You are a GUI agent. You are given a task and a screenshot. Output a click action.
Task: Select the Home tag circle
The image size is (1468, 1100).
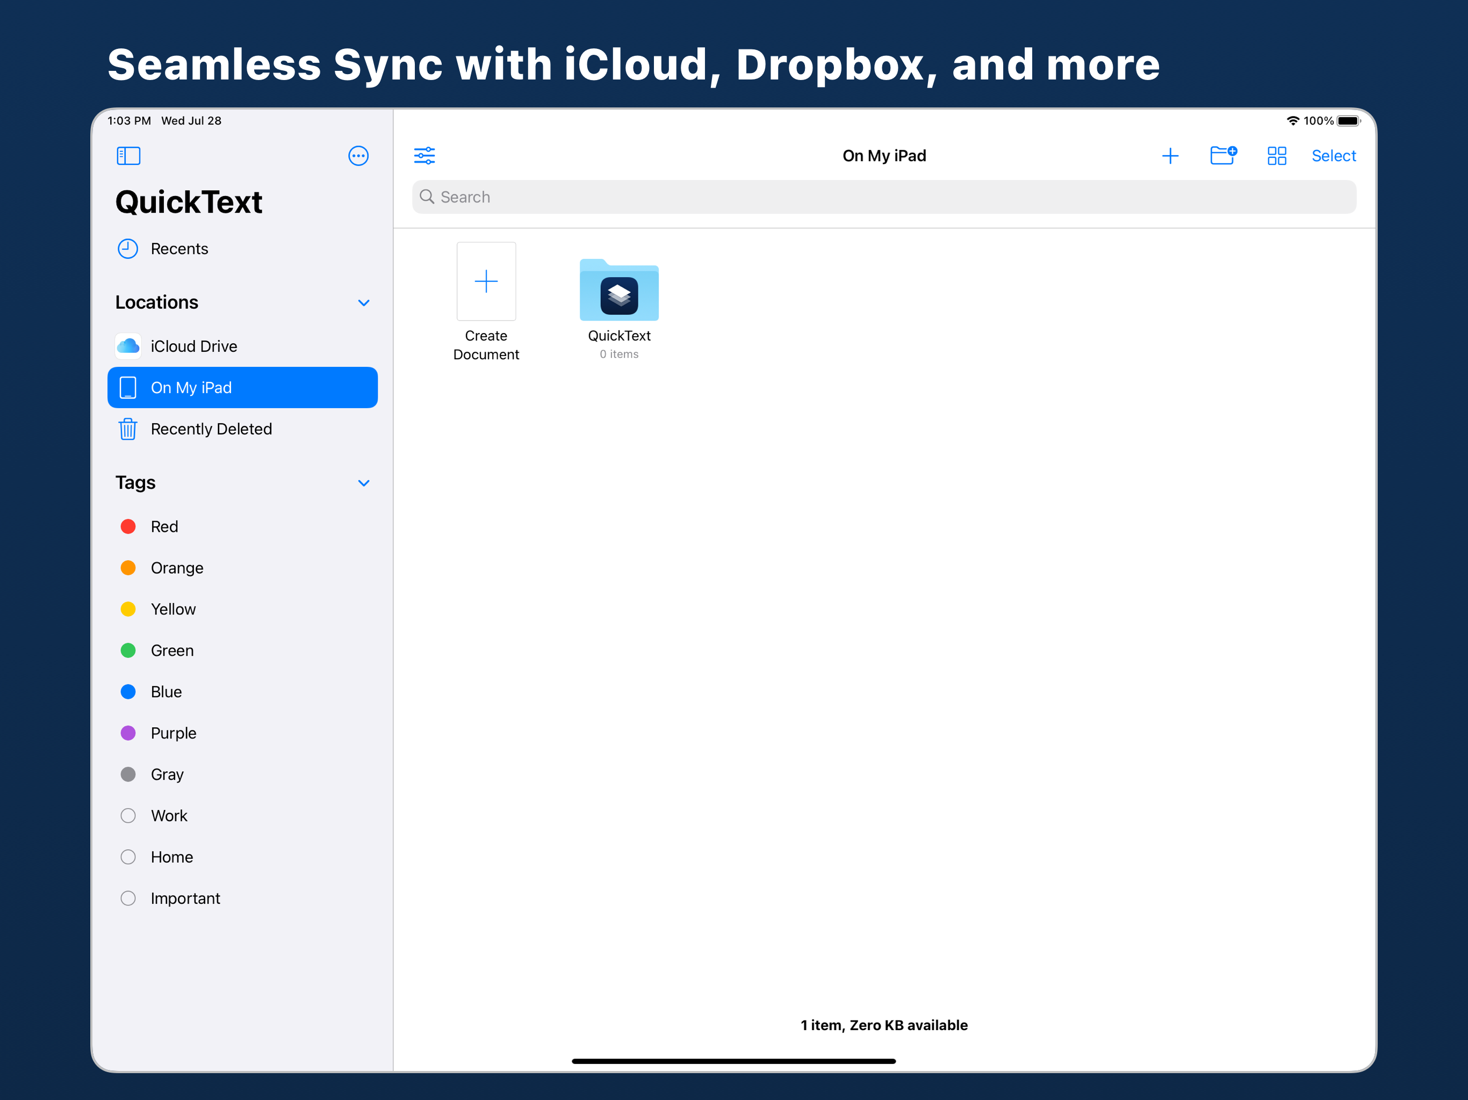pyautogui.click(x=128, y=857)
